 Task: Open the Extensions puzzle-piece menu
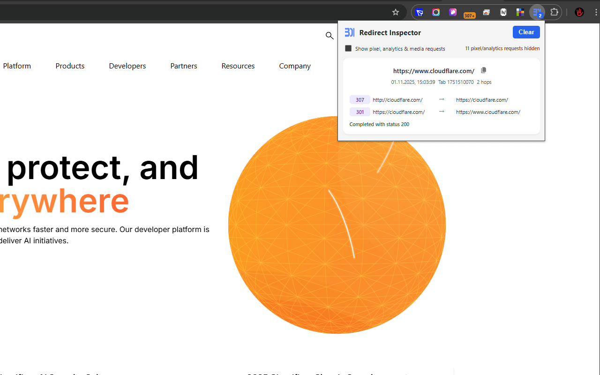(x=554, y=12)
